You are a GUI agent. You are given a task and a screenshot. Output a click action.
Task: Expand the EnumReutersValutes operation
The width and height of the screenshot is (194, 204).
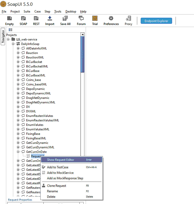pos(18,116)
